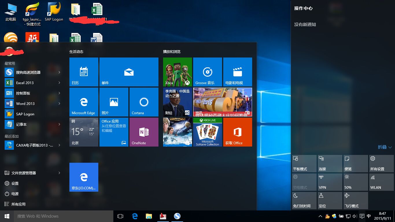The image size is (395, 222).
Task: Click the 连接 connect quick action
Action: (330, 164)
